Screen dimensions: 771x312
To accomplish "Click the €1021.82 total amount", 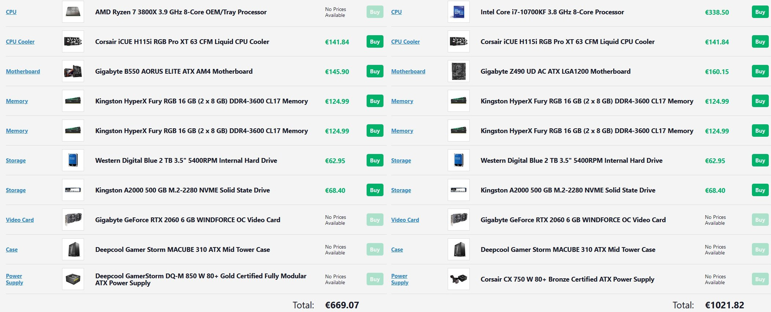I will [x=725, y=305].
